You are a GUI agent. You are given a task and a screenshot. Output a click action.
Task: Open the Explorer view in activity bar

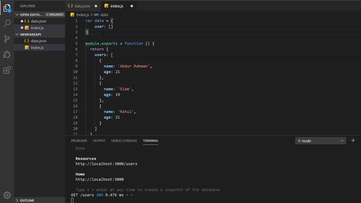(7, 8)
